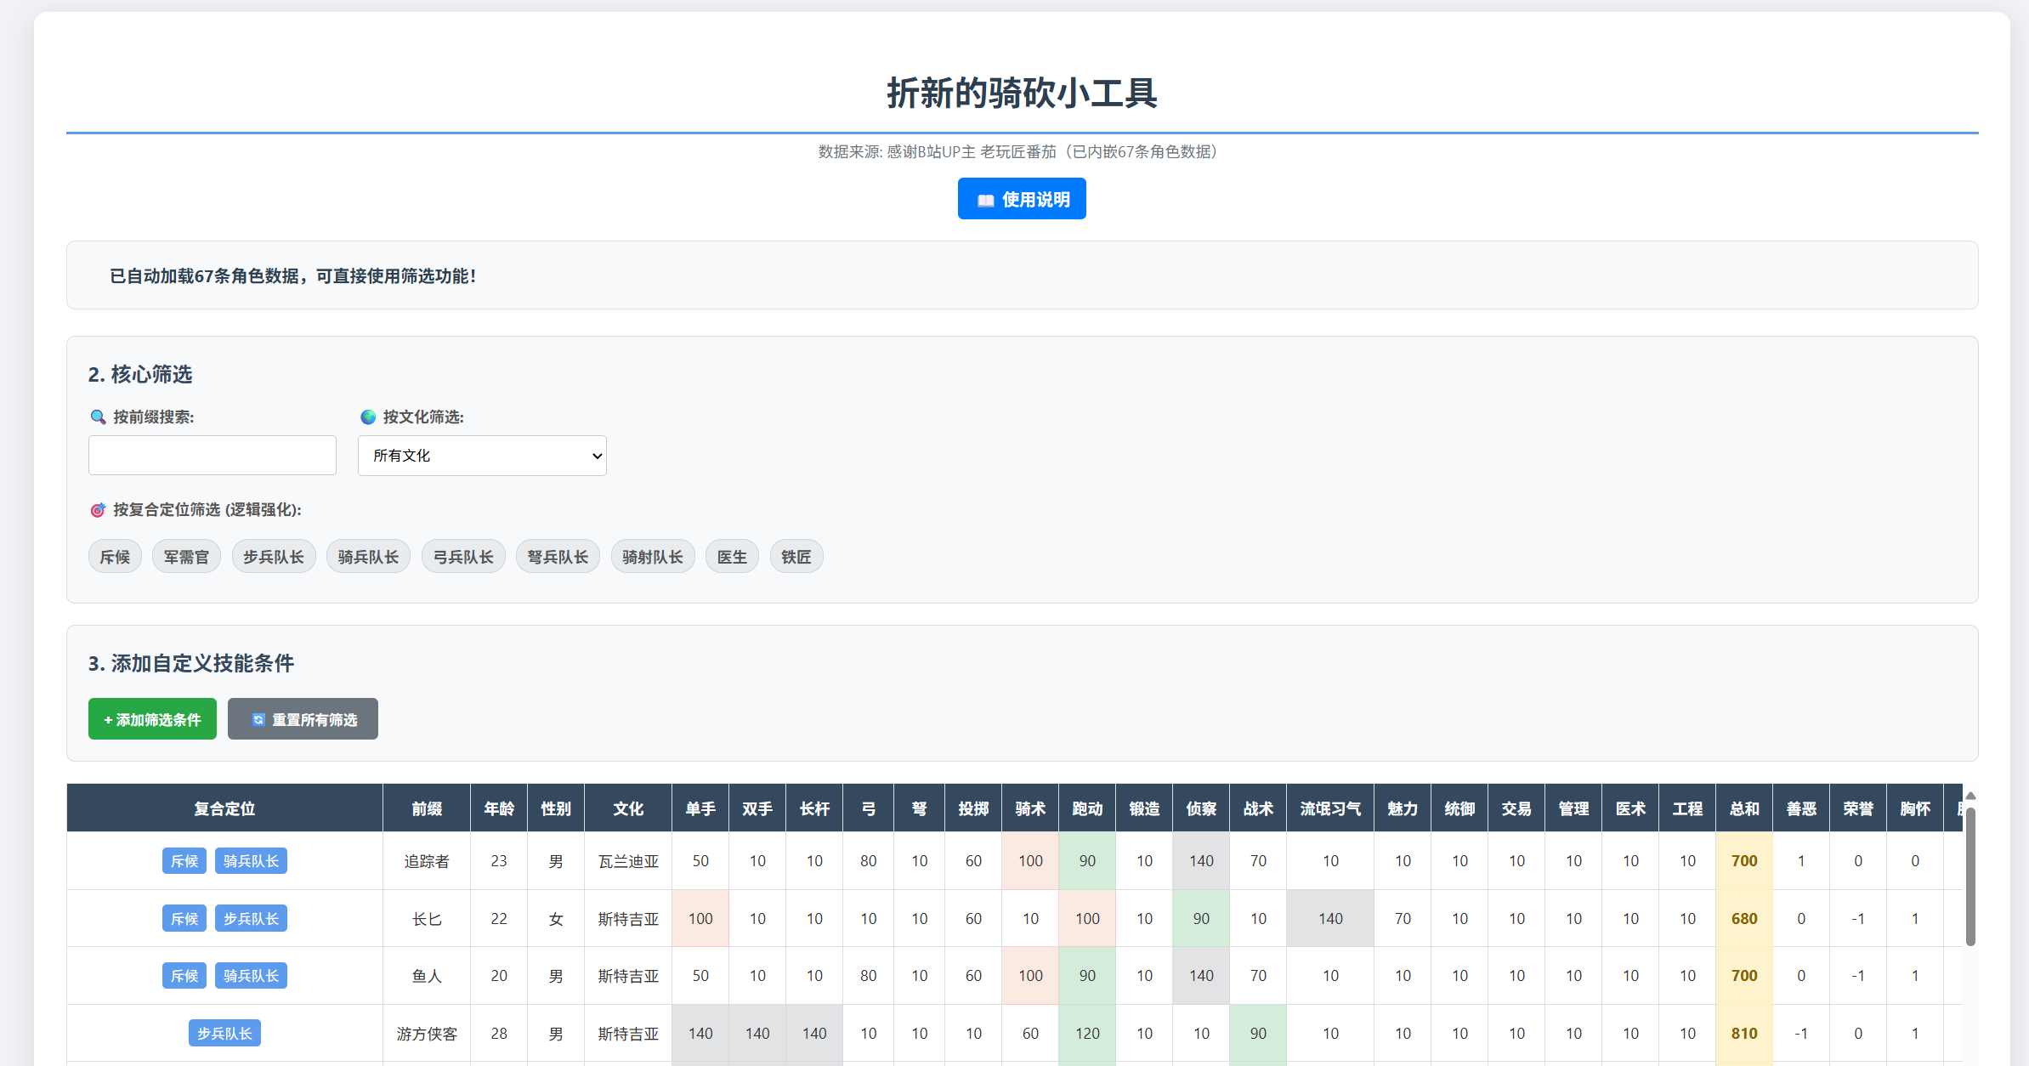Focus the 按前缀搜索 text input
This screenshot has width=2029, height=1066.
pos(213,456)
